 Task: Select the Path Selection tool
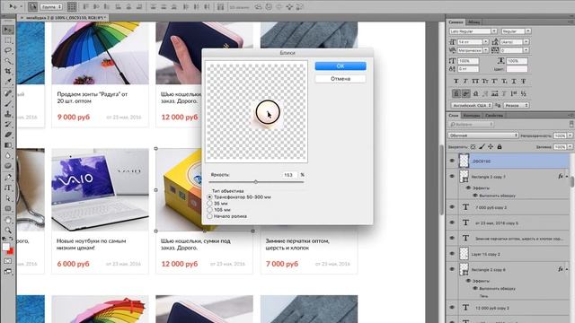(x=8, y=198)
